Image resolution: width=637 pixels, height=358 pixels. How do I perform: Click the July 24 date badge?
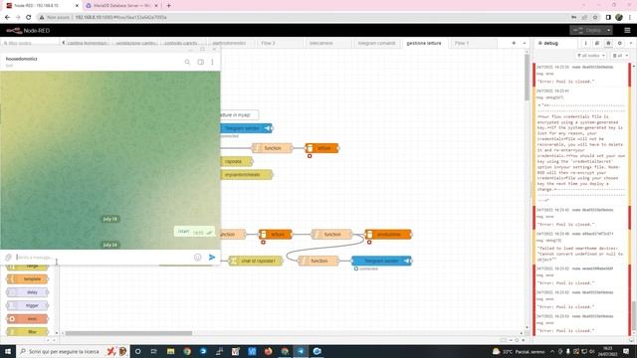109,245
